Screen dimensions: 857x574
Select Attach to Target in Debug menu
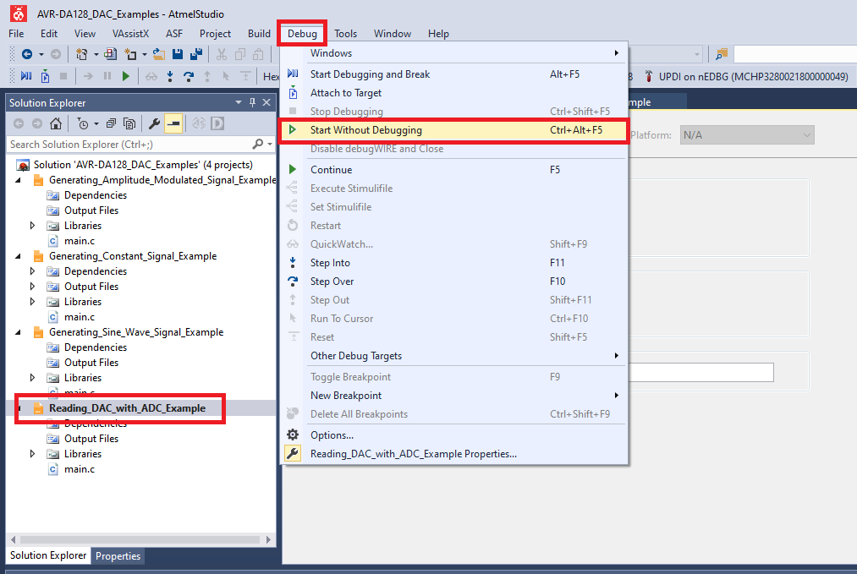[453, 93]
